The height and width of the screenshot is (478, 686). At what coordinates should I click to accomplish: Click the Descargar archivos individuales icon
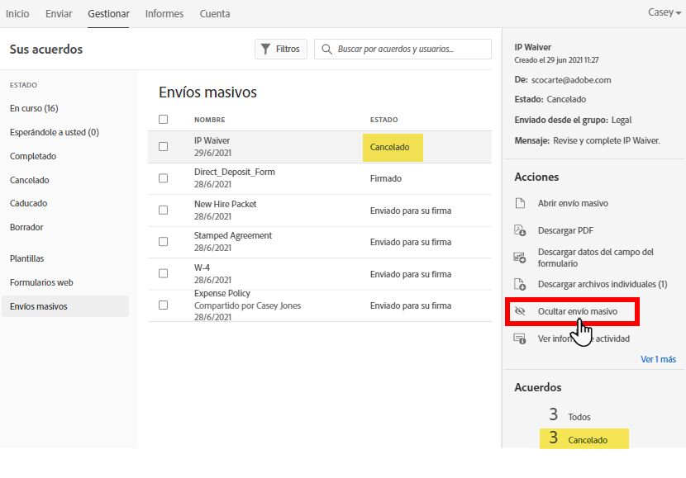pos(520,284)
